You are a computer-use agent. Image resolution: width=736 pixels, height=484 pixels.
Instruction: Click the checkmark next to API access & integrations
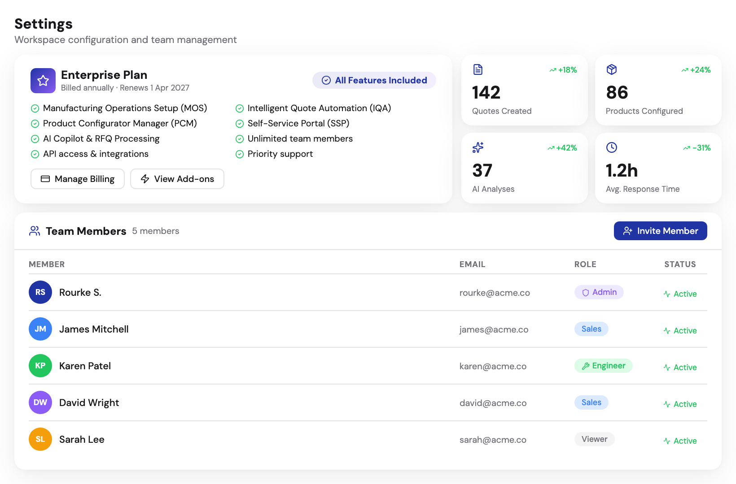click(x=35, y=154)
